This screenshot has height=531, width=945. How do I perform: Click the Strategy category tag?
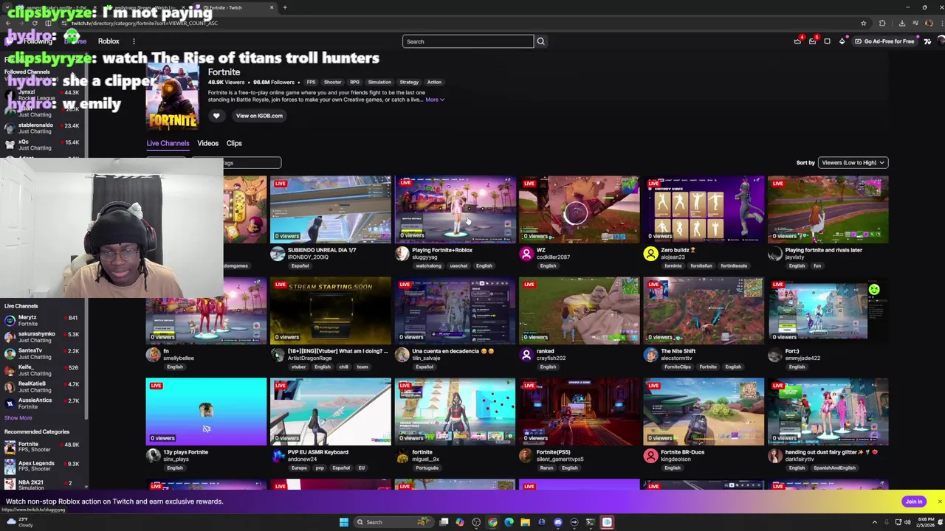[x=408, y=82]
